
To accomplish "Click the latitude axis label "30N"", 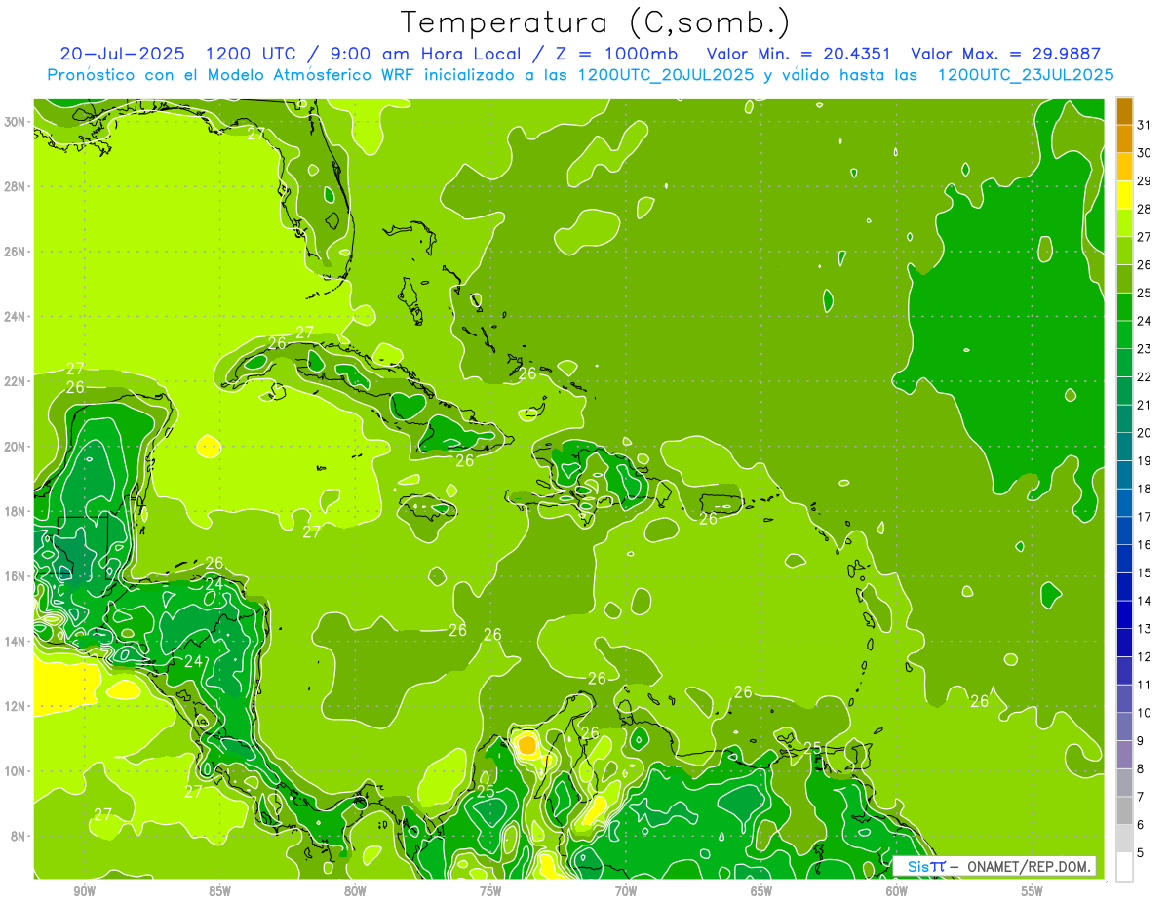I will pyautogui.click(x=17, y=121).
